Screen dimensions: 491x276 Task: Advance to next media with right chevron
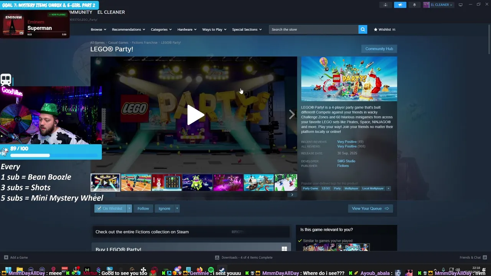click(292, 115)
